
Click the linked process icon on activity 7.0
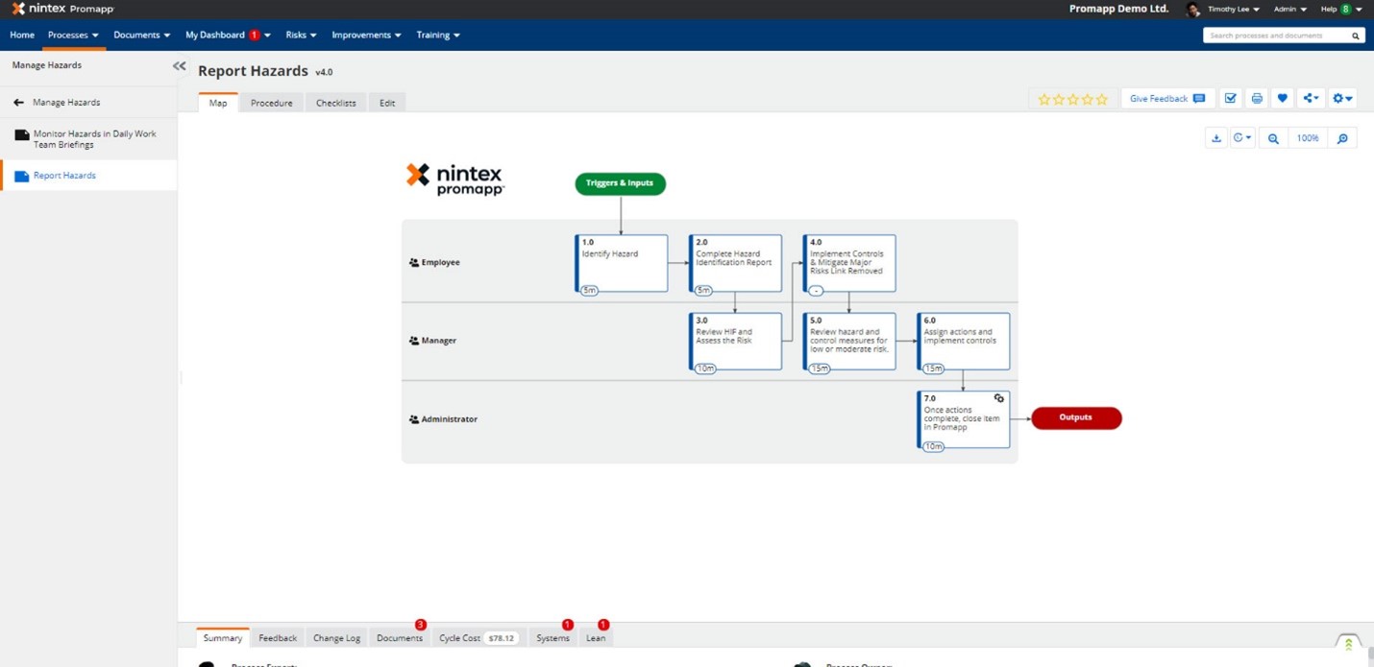pyautogui.click(x=999, y=398)
